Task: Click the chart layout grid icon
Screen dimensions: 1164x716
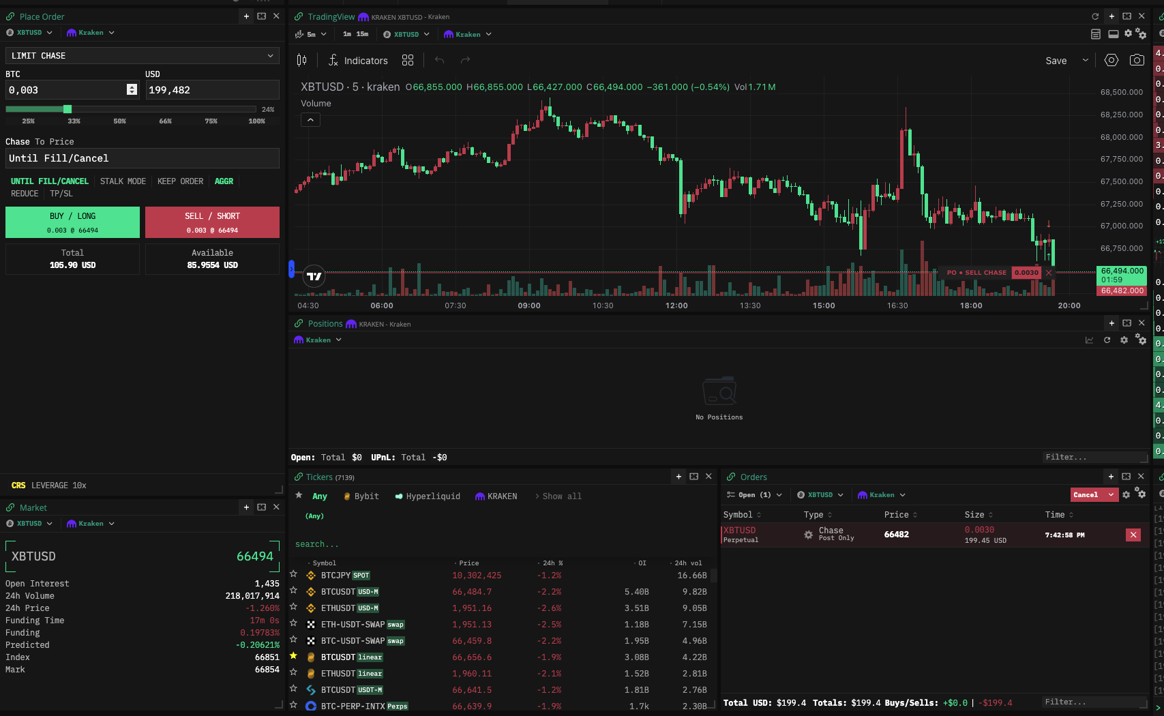Action: pos(408,61)
